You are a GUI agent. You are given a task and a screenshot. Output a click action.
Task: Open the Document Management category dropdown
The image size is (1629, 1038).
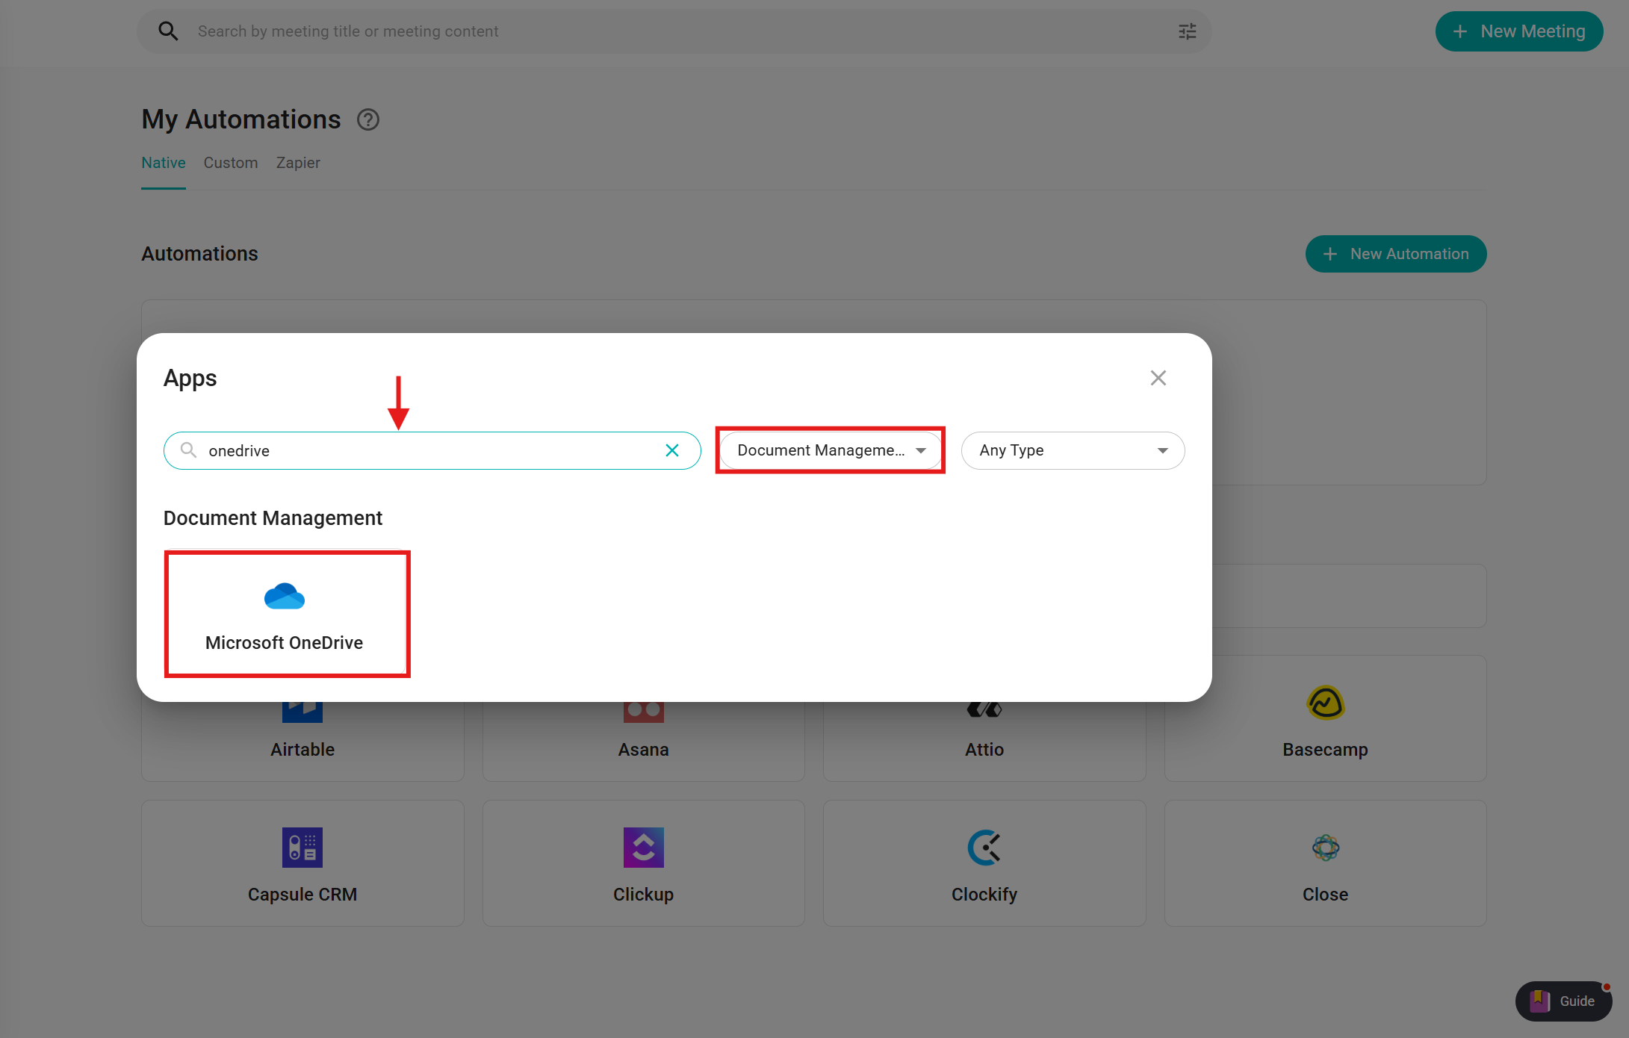coord(830,450)
